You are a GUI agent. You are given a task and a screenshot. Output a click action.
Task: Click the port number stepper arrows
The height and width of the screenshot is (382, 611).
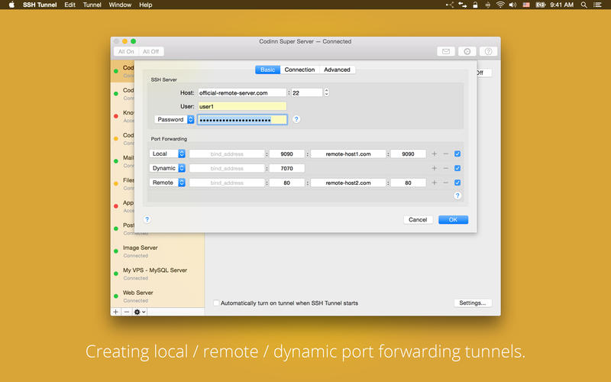[x=327, y=92]
